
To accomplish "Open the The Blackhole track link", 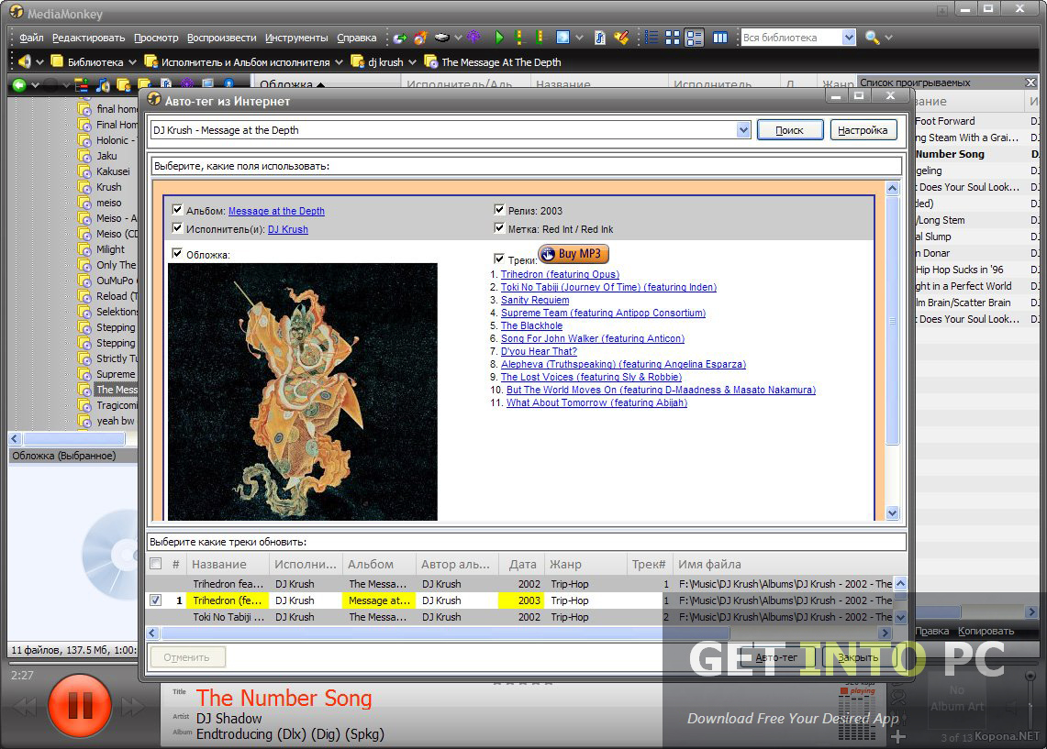I will click(531, 325).
